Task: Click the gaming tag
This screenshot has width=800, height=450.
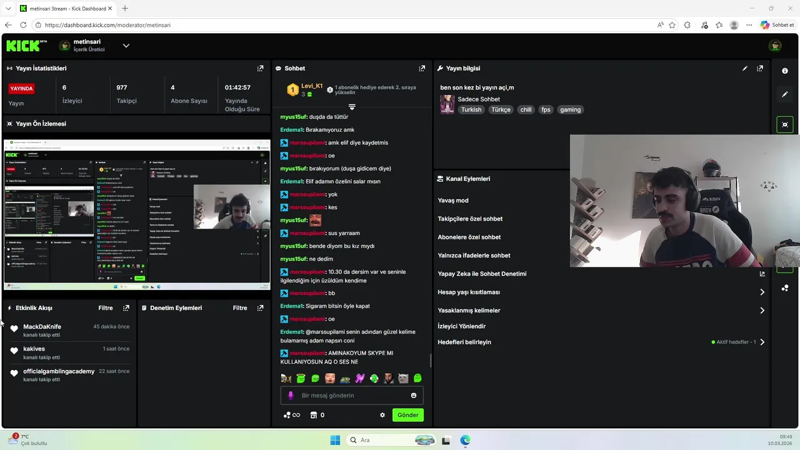Action: [x=570, y=109]
